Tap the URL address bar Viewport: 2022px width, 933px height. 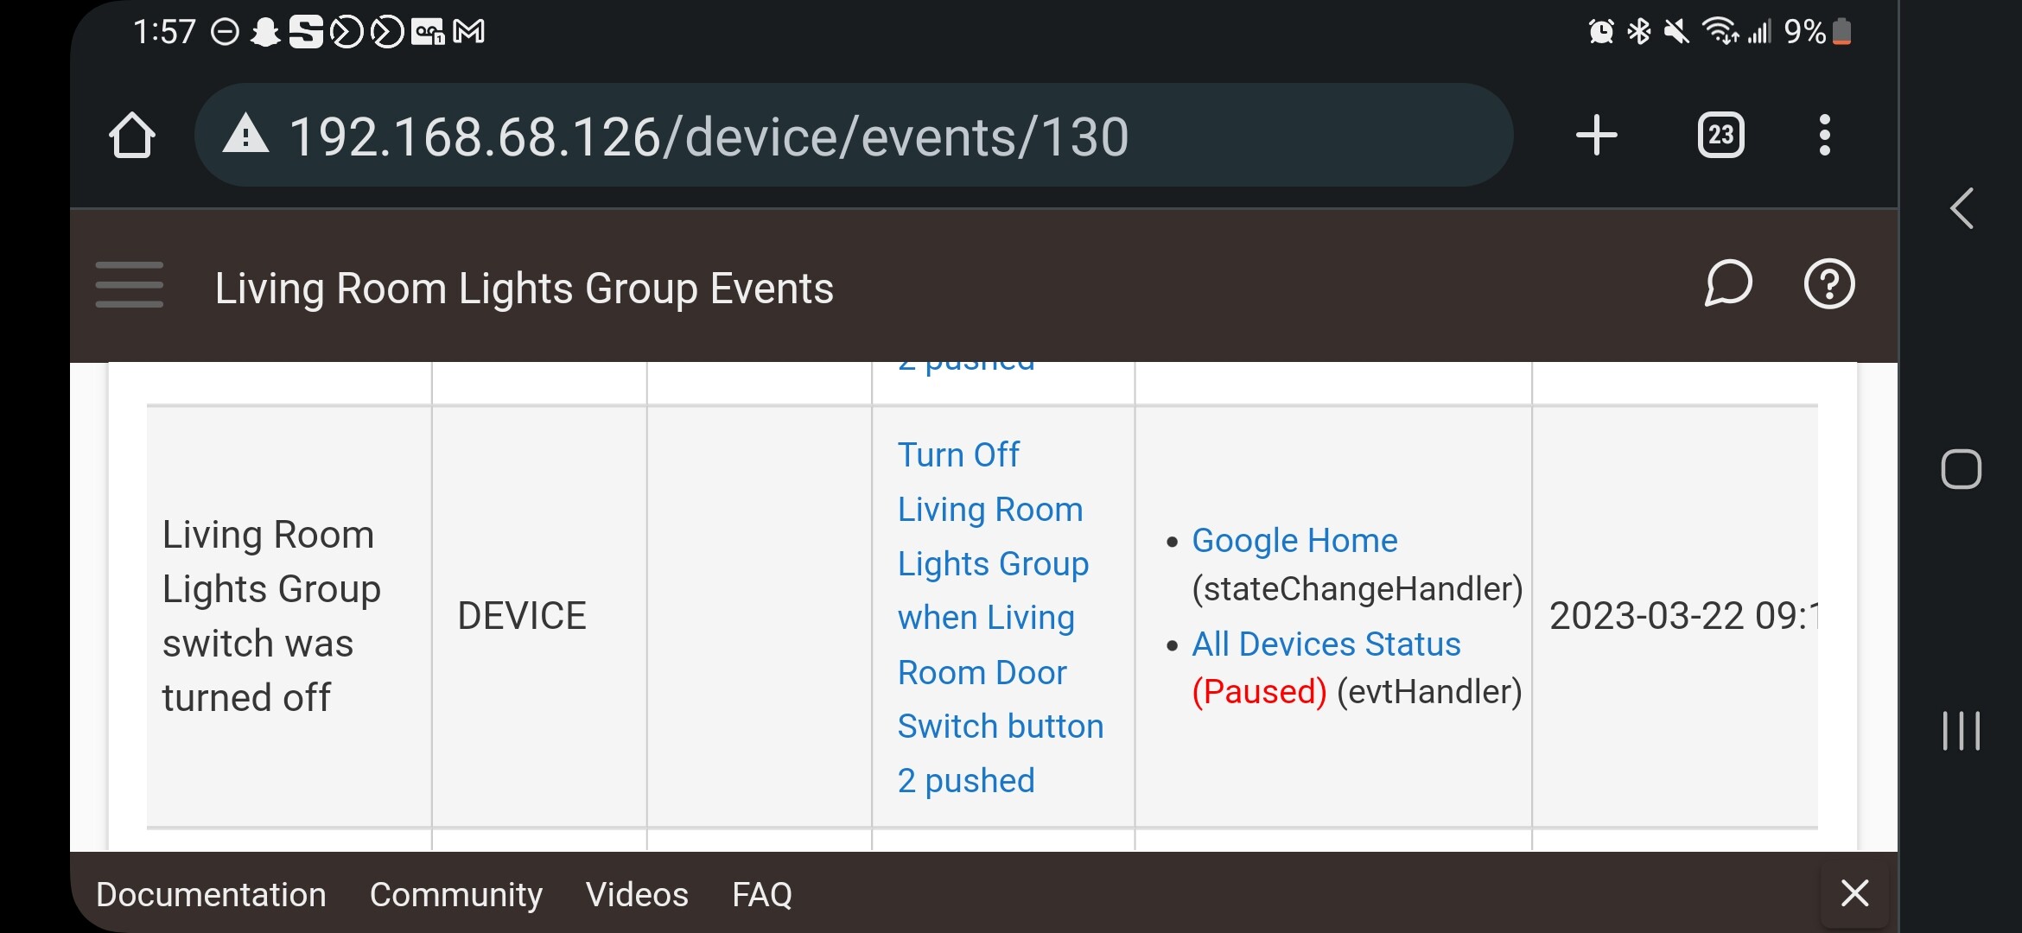point(854,135)
